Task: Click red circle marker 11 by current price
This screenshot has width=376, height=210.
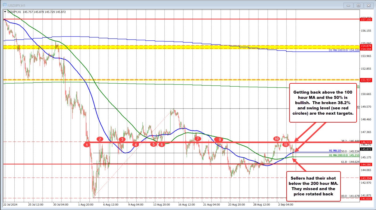Action: [x=286, y=144]
